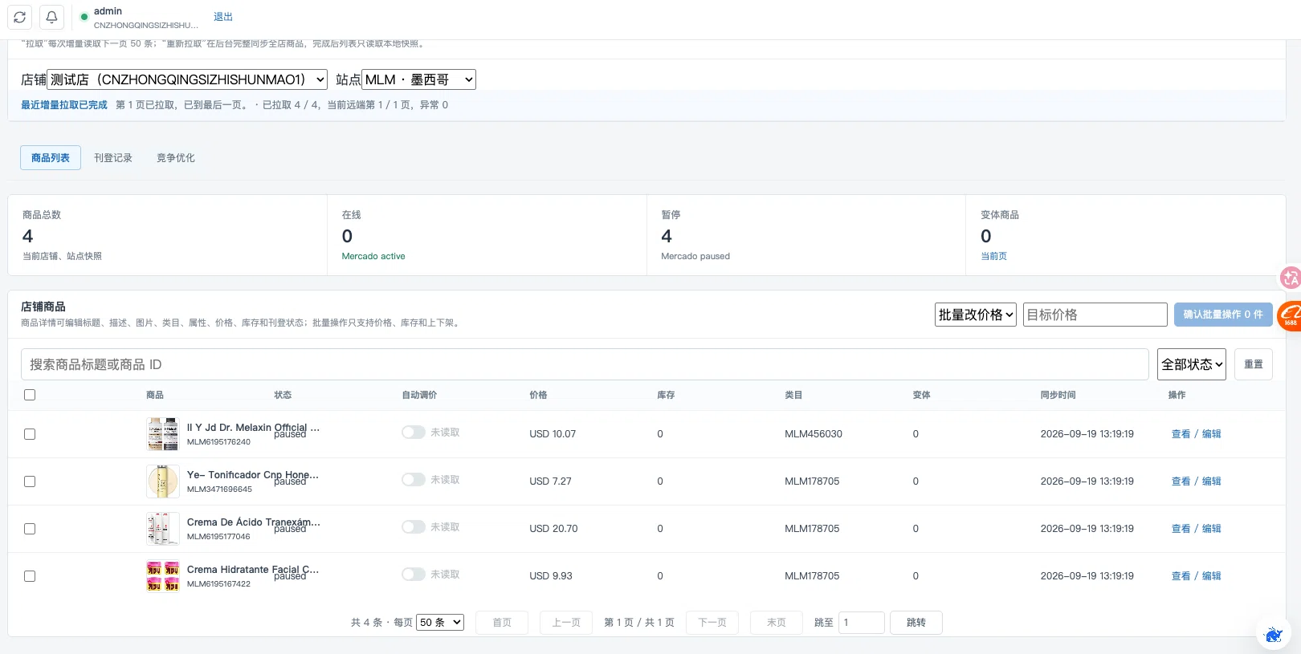
Task: Click 编辑 in the Crema Hidratante Facial row
Action: [1212, 576]
